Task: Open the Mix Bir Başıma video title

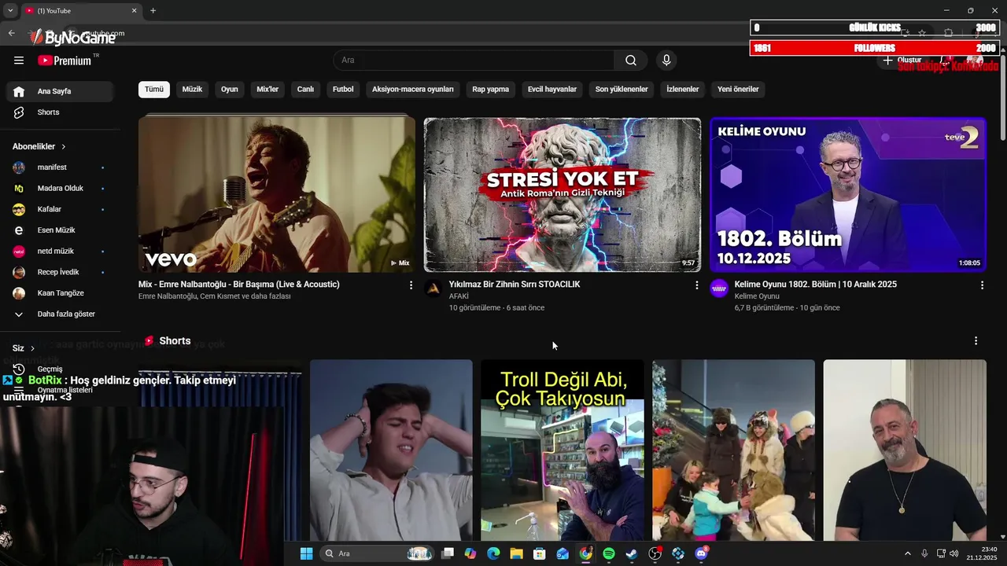Action: point(239,285)
